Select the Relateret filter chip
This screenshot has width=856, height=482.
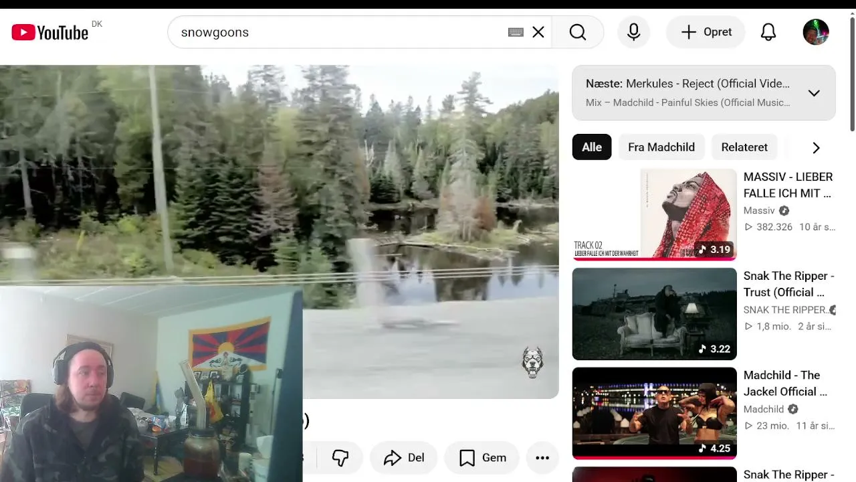(x=744, y=147)
